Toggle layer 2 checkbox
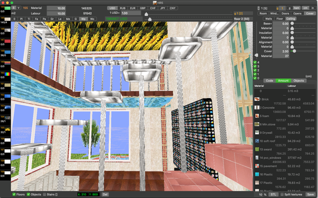This screenshot has height=198, width=318. [x=255, y=70]
